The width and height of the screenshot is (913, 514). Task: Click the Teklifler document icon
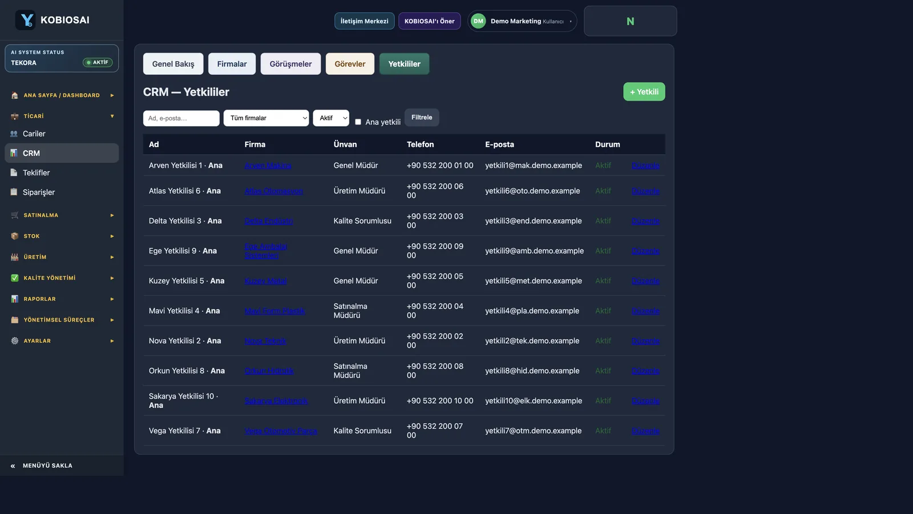tap(14, 172)
